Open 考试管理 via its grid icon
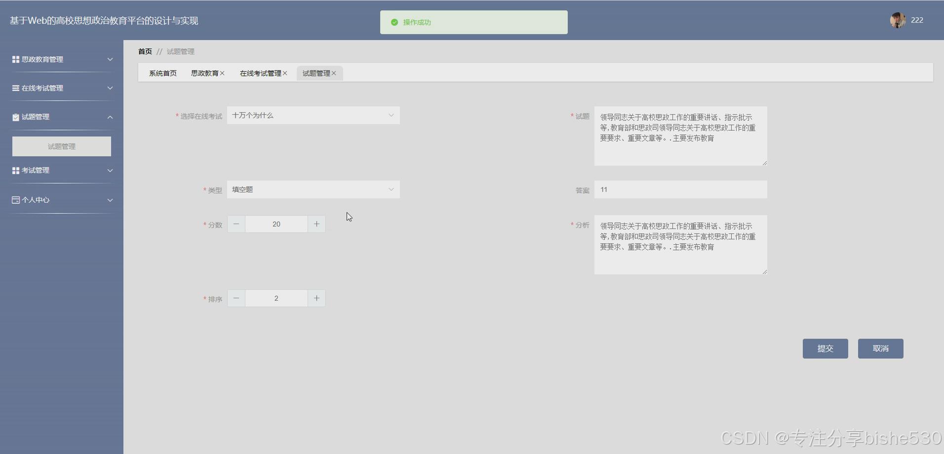 (x=15, y=170)
